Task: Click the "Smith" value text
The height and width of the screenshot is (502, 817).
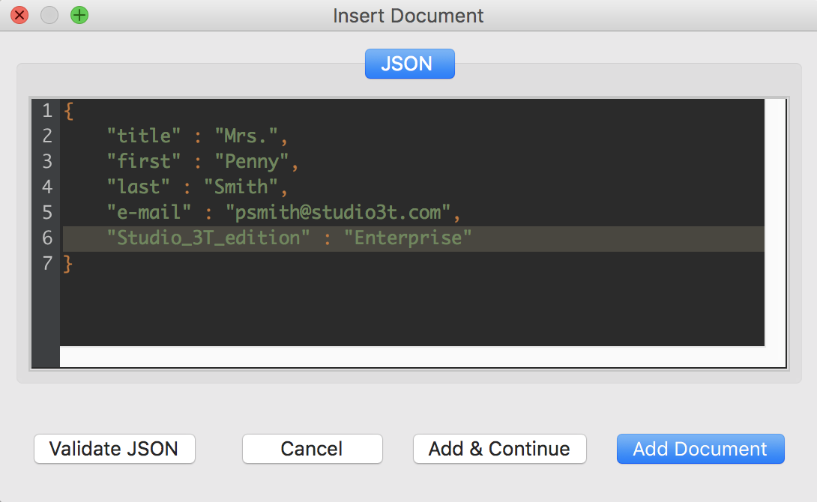Action: (241, 187)
